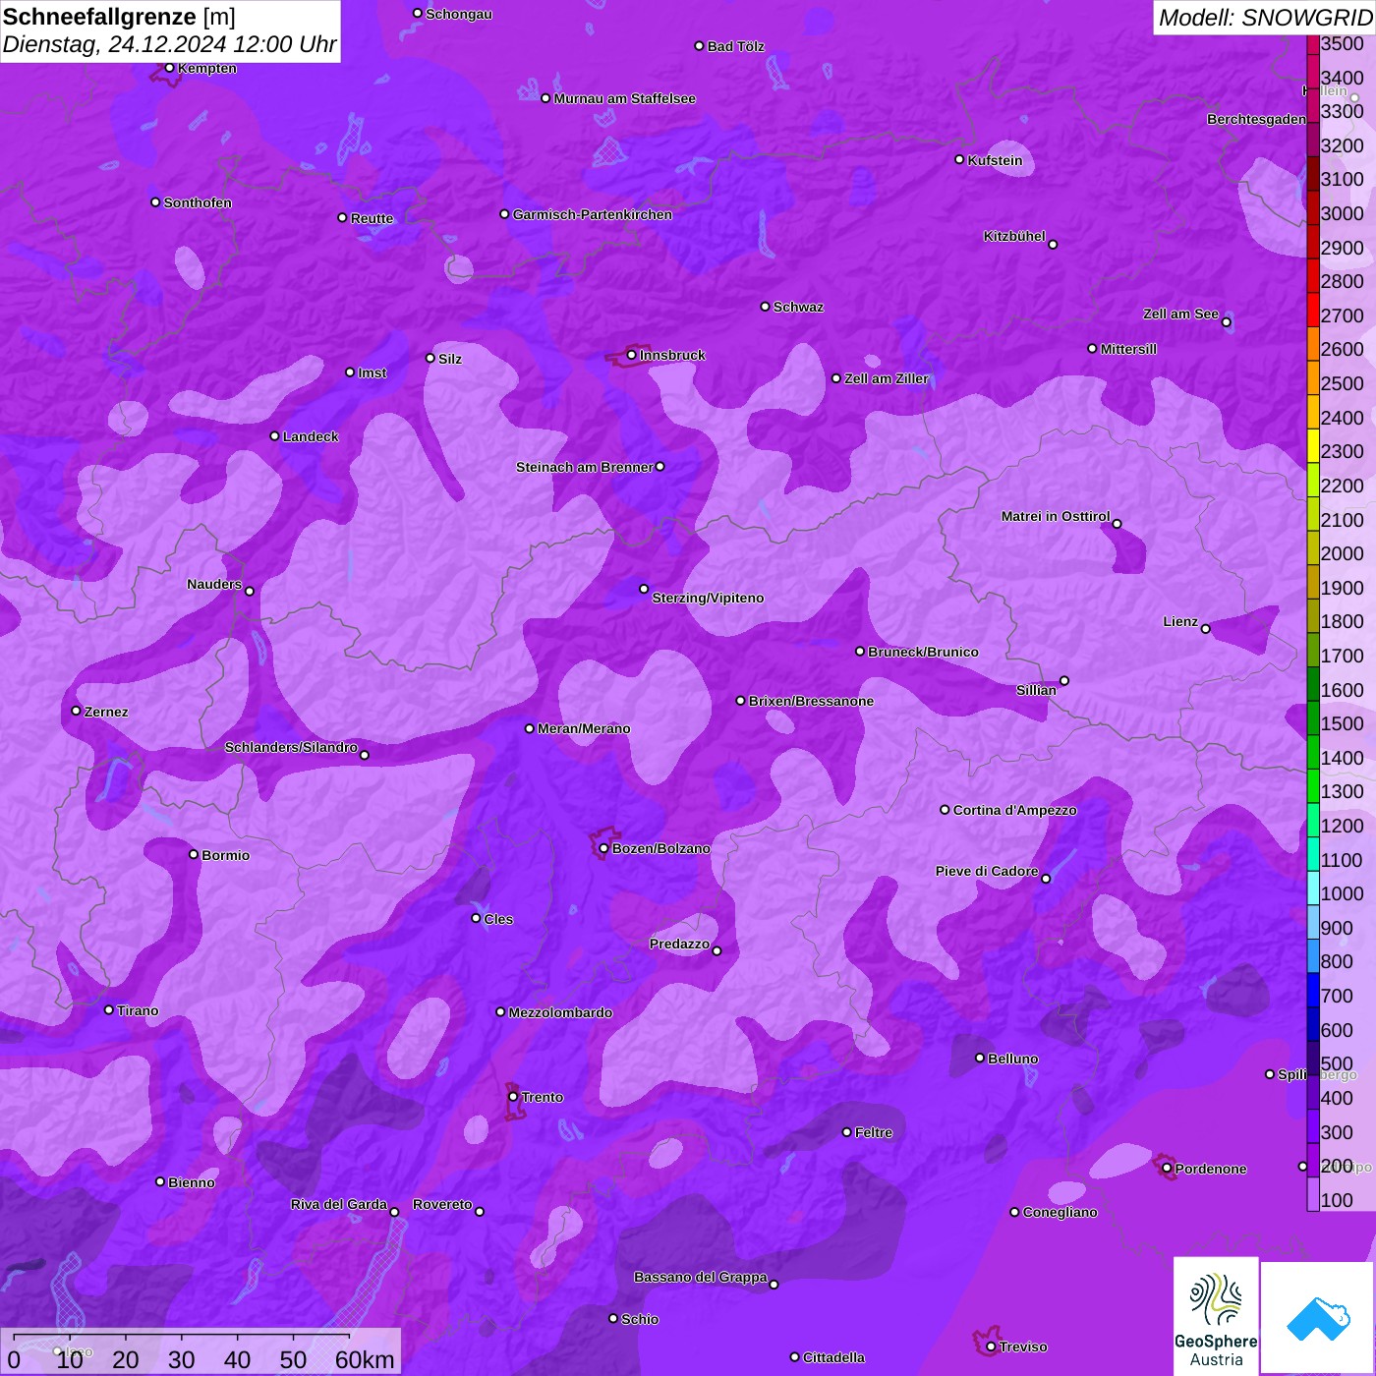Click the 'Brixen/Bressanone' label
The image size is (1376, 1376).
pos(811,701)
